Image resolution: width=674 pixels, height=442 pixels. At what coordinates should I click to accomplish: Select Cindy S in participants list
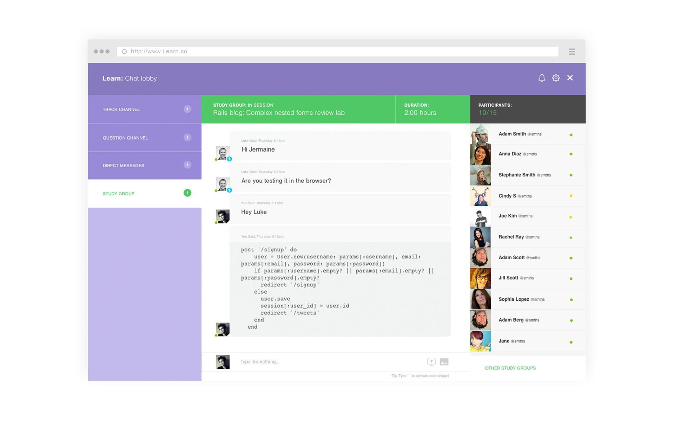528,196
